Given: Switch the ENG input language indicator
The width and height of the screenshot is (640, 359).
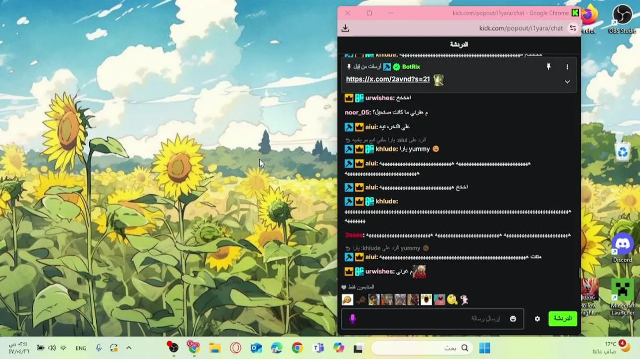Looking at the screenshot, I should pos(81,349).
